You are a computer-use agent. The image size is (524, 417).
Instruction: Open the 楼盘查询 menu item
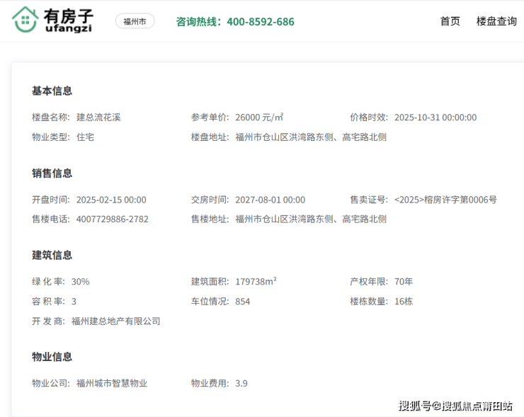pos(496,21)
